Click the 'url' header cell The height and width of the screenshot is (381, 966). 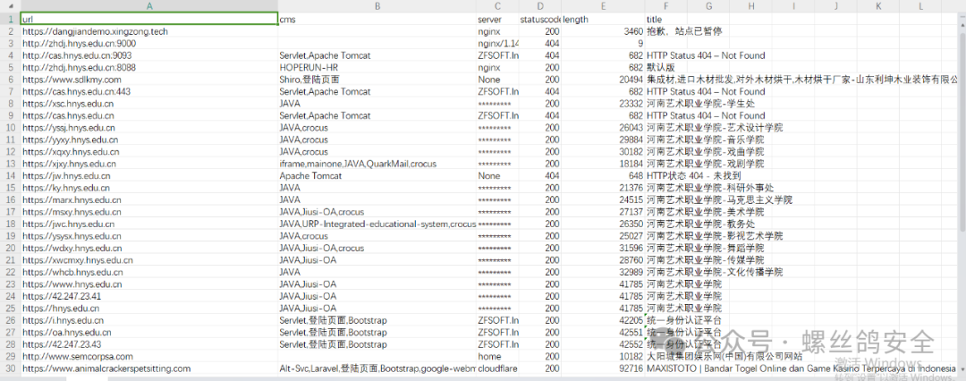tap(149, 19)
